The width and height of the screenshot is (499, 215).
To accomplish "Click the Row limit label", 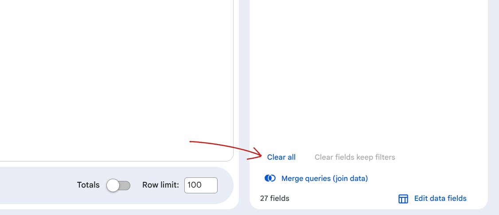I will coord(160,185).
